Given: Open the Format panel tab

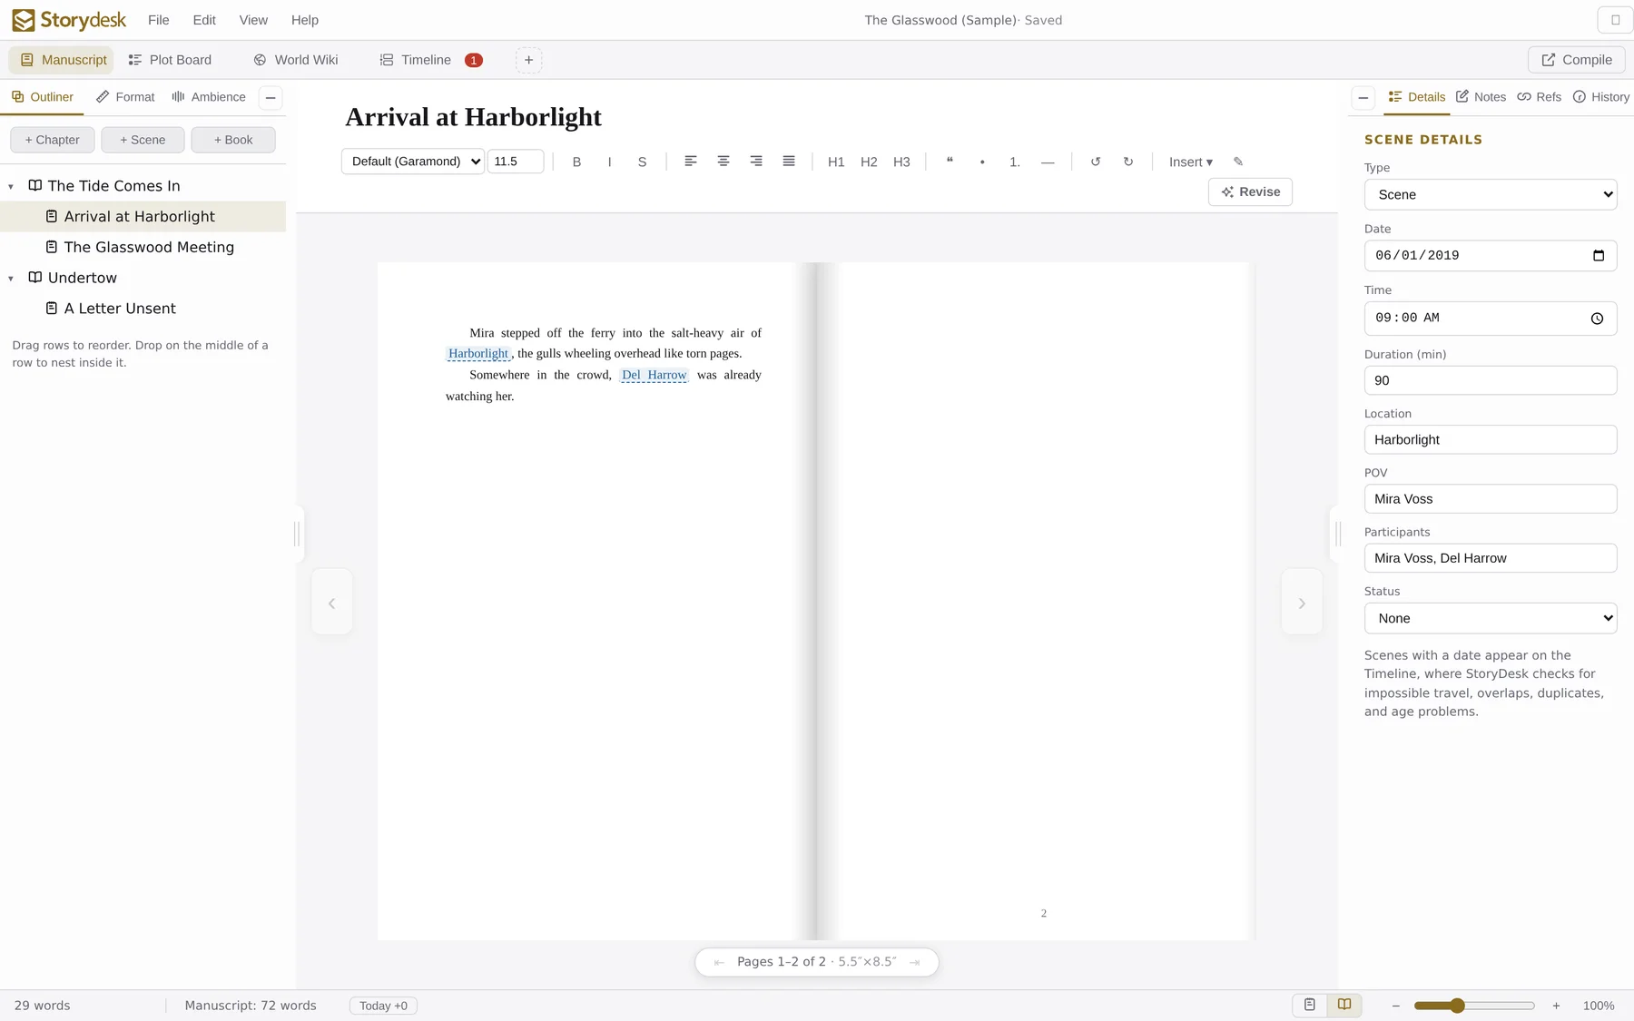Looking at the screenshot, I should click(x=125, y=97).
